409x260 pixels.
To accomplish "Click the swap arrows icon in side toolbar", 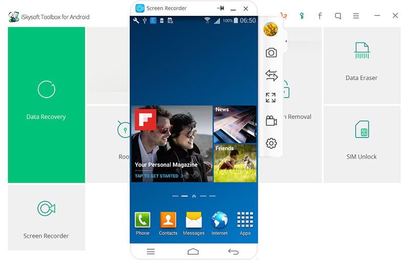I will coord(271,76).
